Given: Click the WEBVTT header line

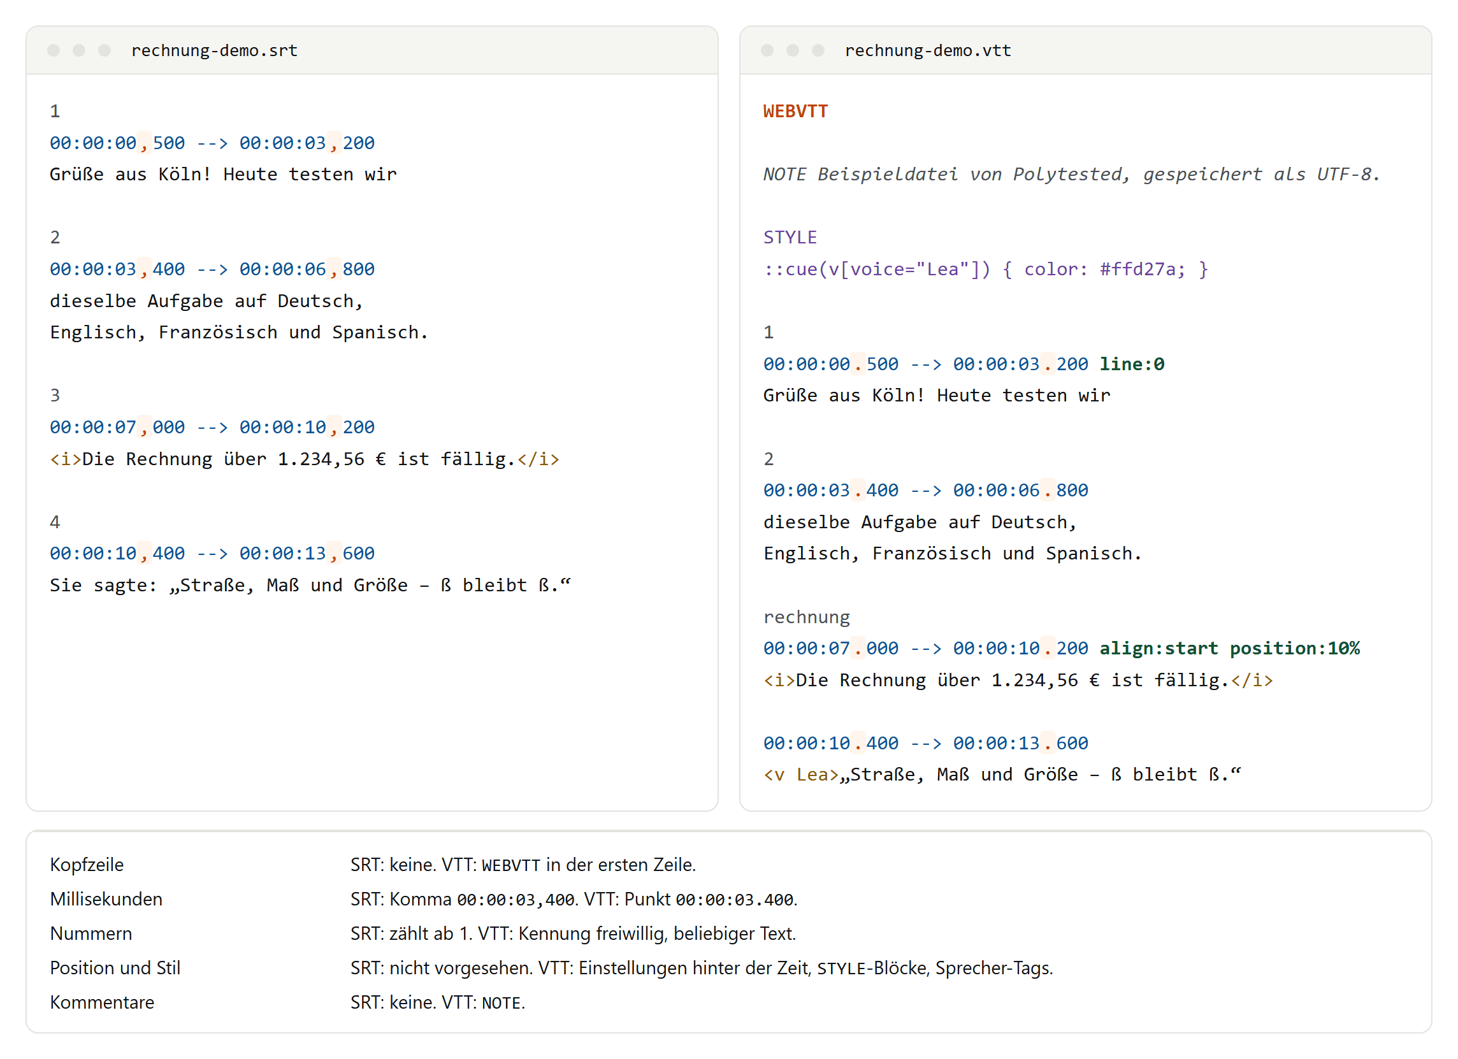Looking at the screenshot, I should tap(795, 112).
